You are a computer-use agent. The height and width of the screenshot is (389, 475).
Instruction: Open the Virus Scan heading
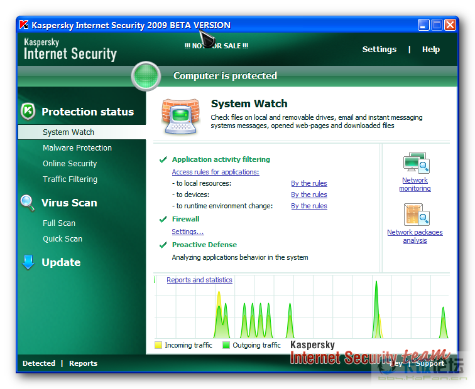pyautogui.click(x=69, y=203)
